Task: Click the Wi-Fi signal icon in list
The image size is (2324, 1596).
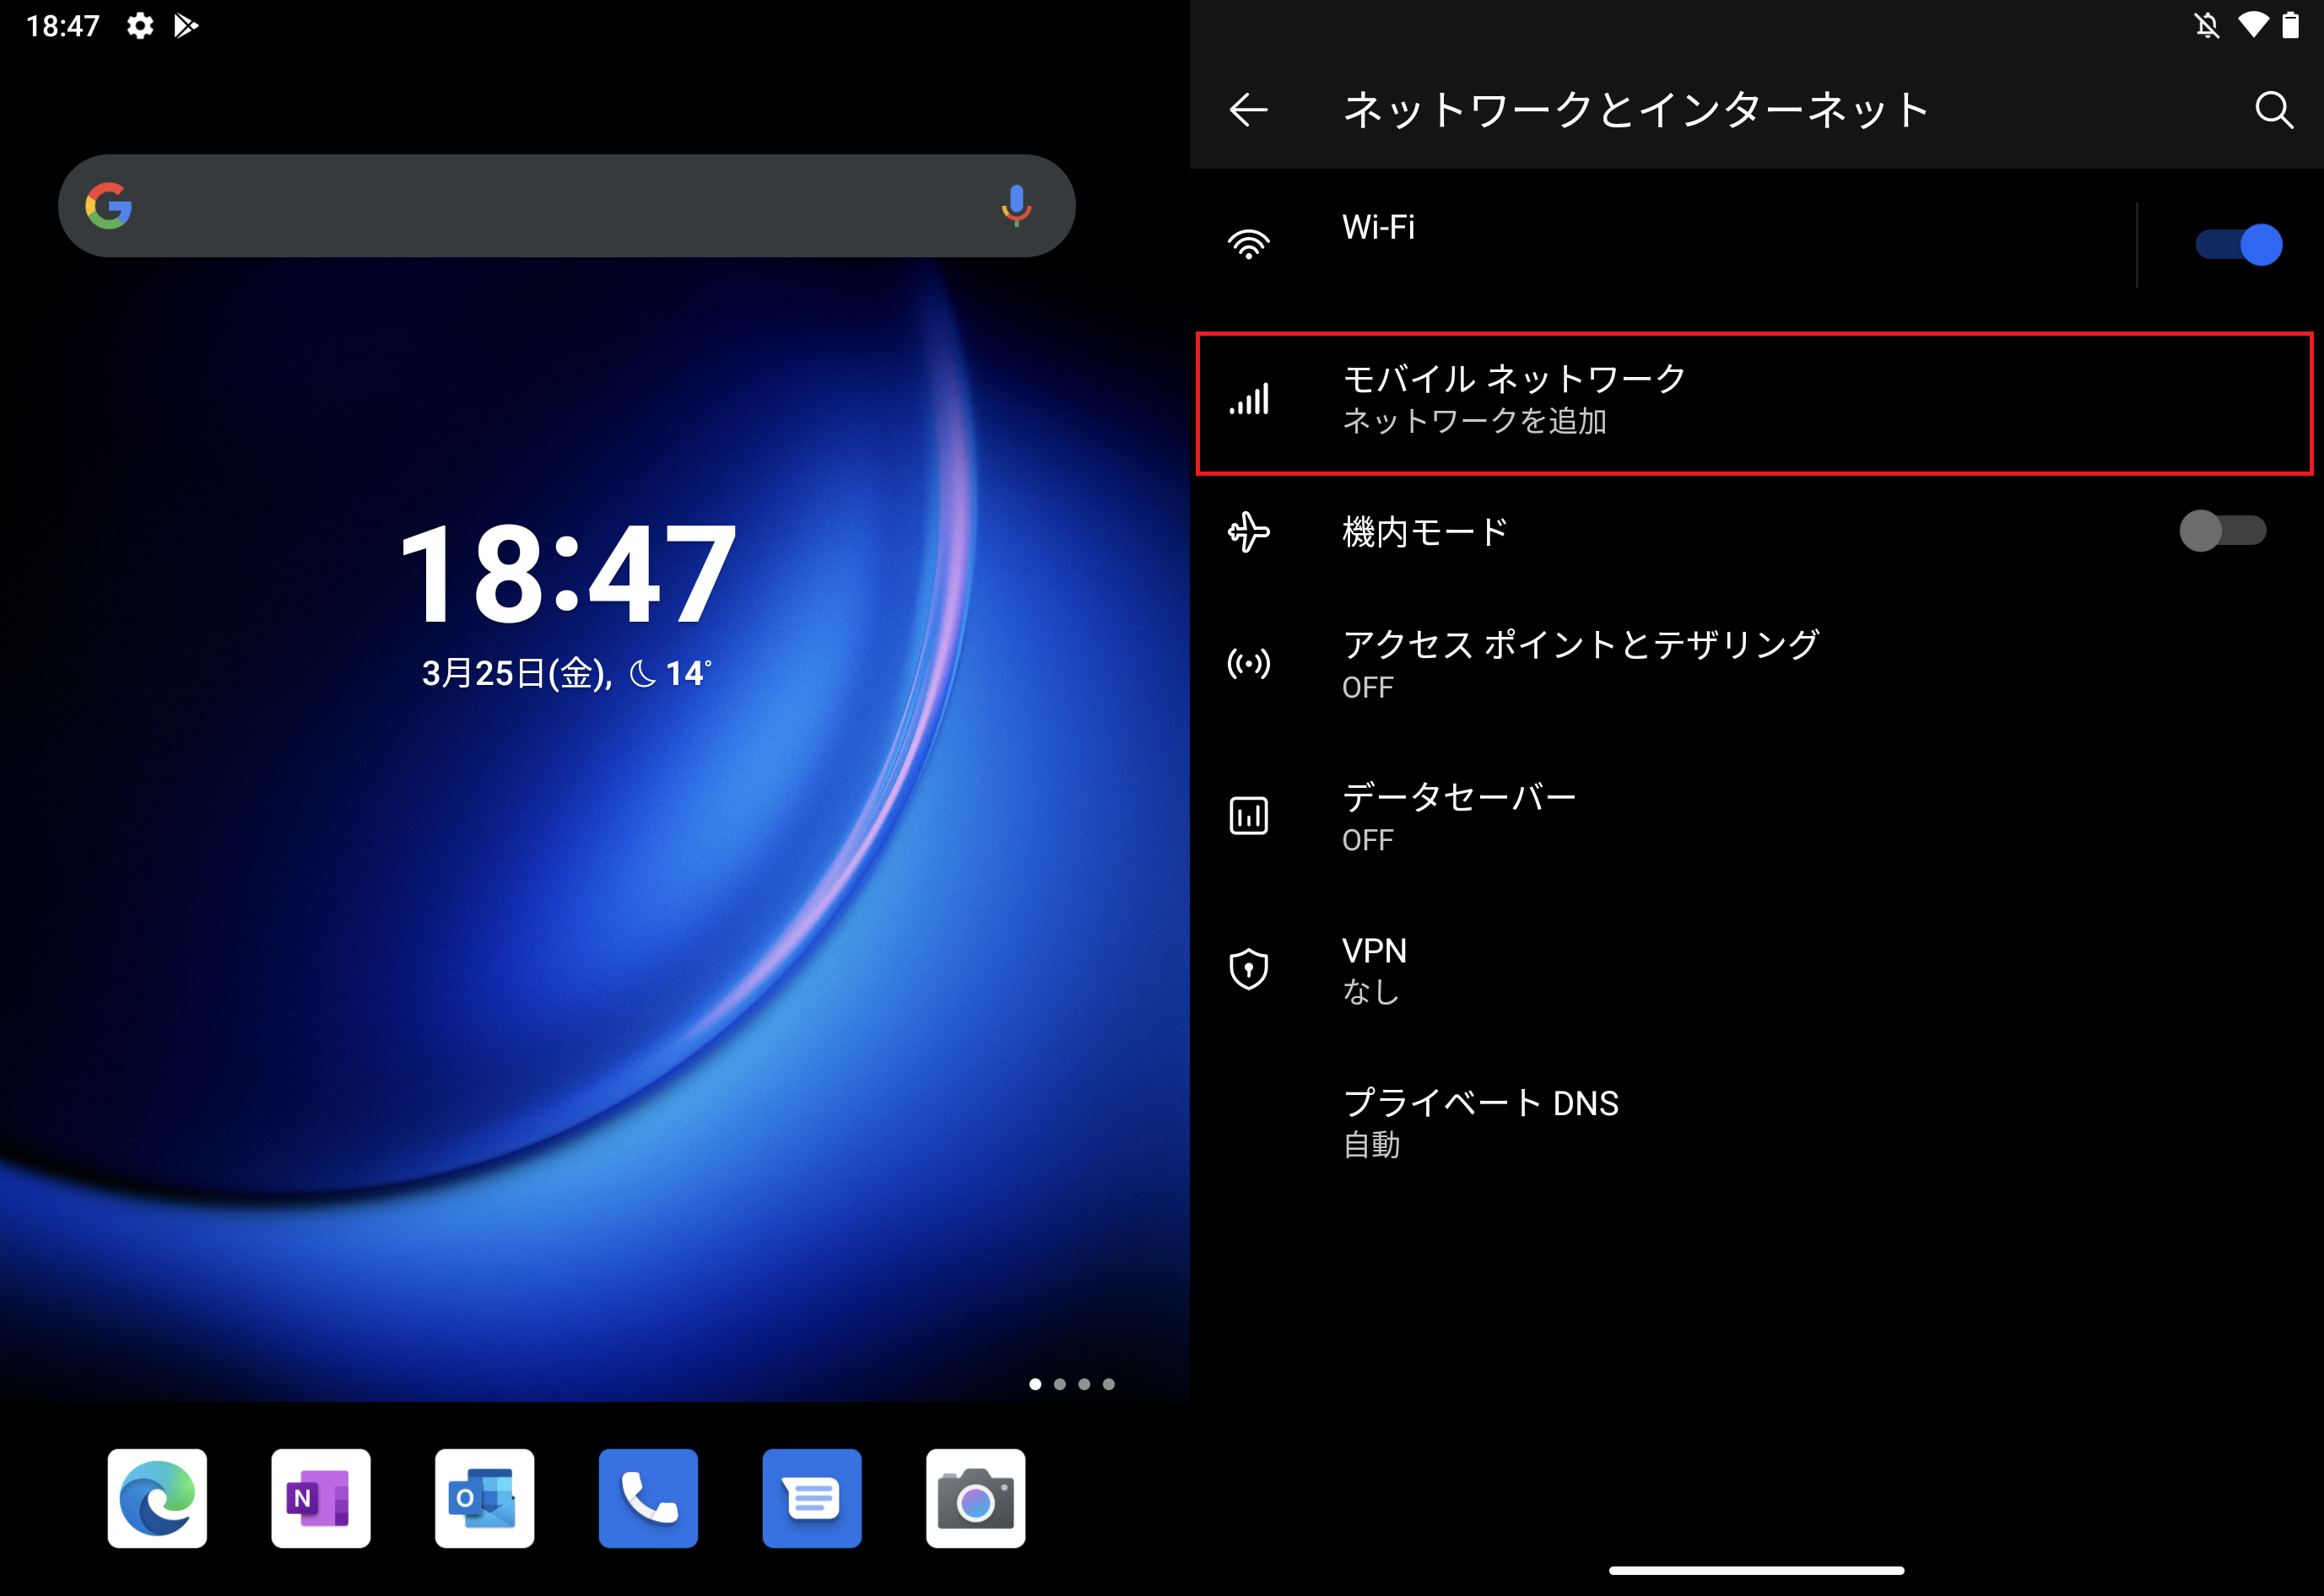Action: tap(1249, 245)
